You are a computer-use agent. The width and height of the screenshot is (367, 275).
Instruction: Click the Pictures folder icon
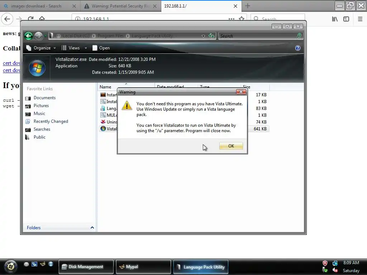coord(28,106)
